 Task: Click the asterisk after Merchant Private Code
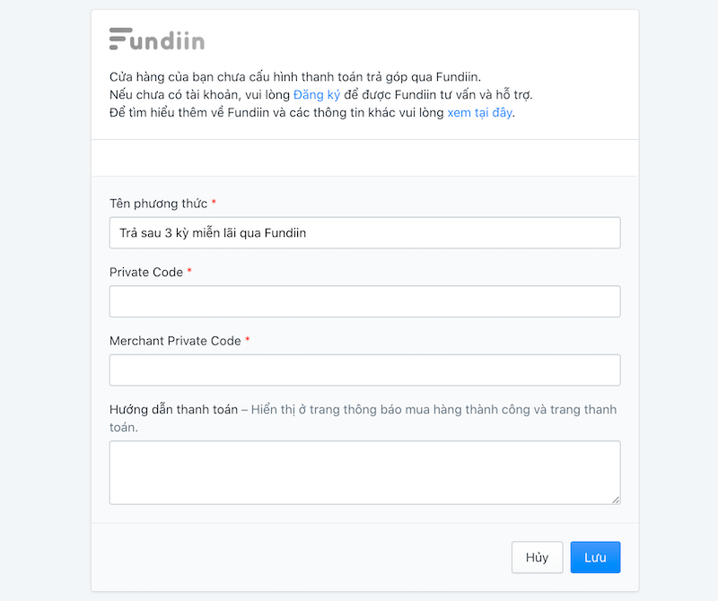click(249, 340)
